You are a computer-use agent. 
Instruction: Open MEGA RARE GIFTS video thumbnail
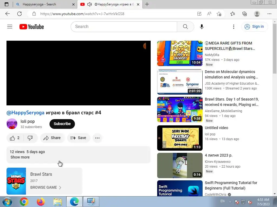click(x=180, y=53)
